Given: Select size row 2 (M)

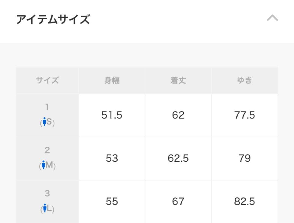Looking at the screenshot, I should click(47, 158).
